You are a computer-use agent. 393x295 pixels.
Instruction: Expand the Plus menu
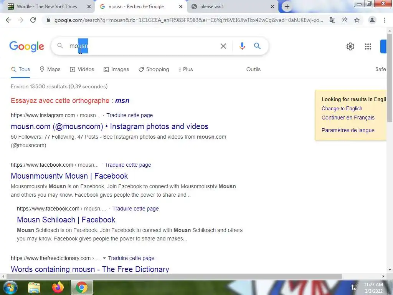pos(186,70)
